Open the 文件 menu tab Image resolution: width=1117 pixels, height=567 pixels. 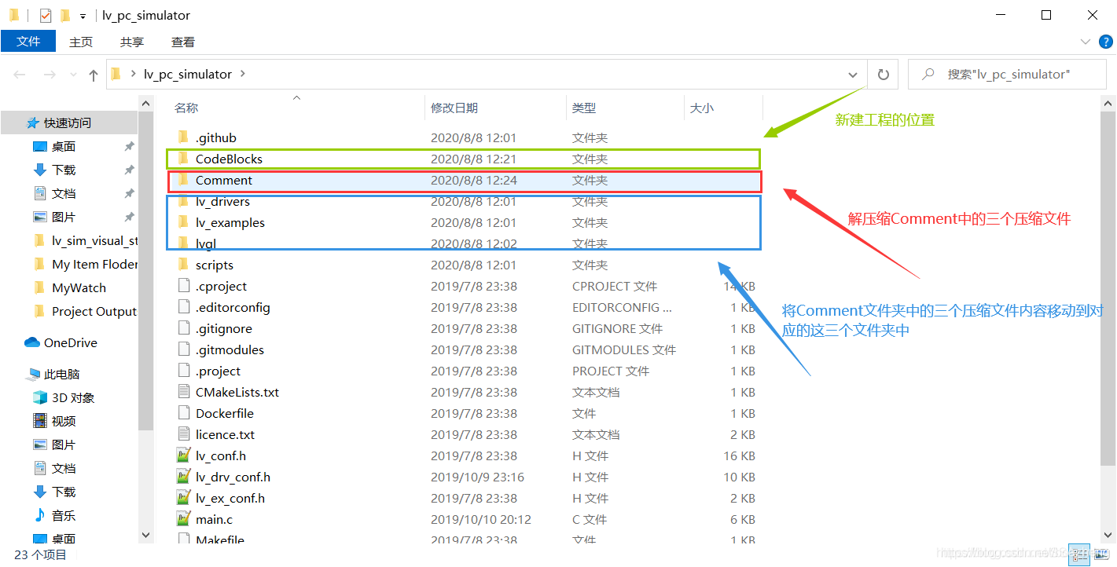pyautogui.click(x=28, y=42)
